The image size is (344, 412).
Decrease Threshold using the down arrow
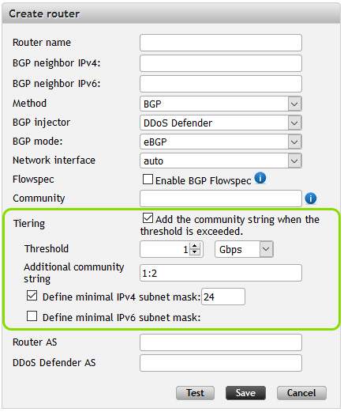pyautogui.click(x=195, y=251)
